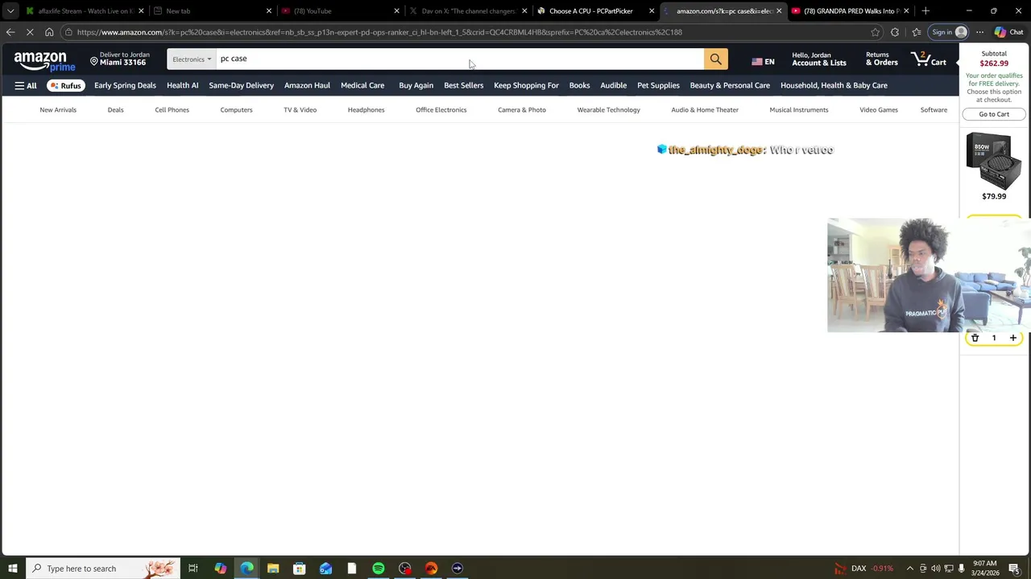Viewport: 1031px width, 579px height.
Task: Switch to the aflaxlife Stream tab
Action: pos(85,11)
